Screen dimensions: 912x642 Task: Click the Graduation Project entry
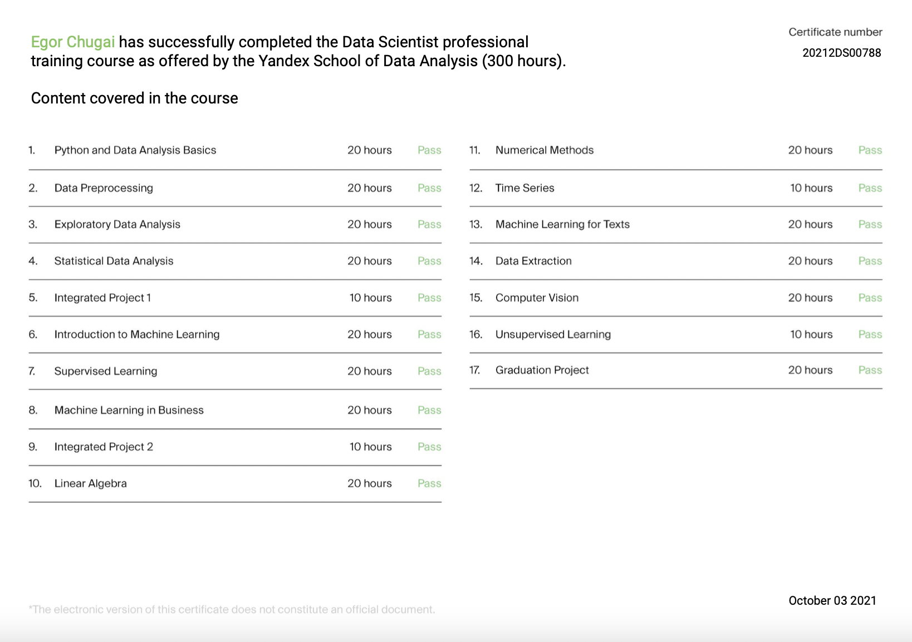[542, 370]
